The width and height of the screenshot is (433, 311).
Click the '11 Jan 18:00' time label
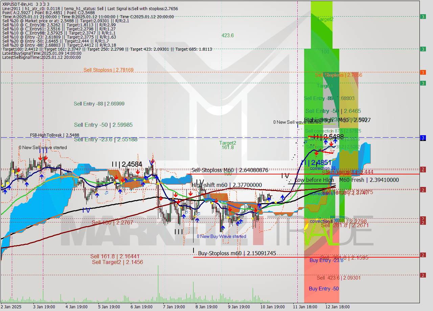click(305, 307)
